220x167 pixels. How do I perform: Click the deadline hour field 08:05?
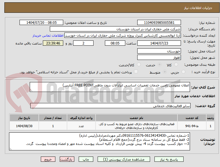click(x=115, y=43)
